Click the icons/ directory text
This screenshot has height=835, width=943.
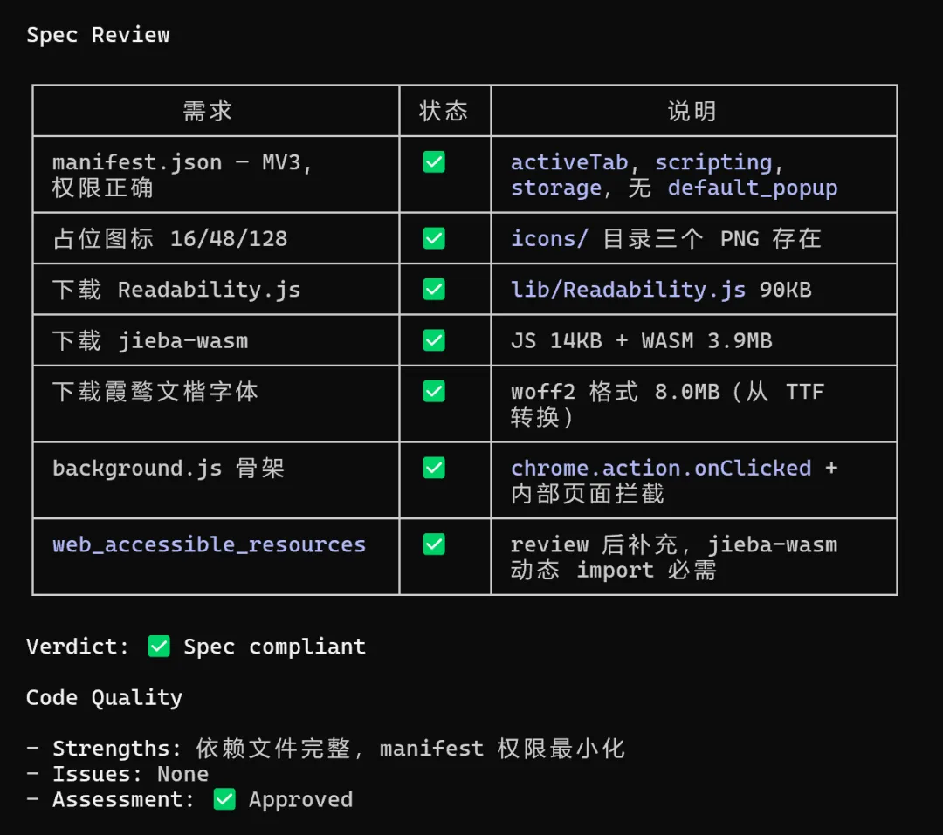[x=549, y=238]
